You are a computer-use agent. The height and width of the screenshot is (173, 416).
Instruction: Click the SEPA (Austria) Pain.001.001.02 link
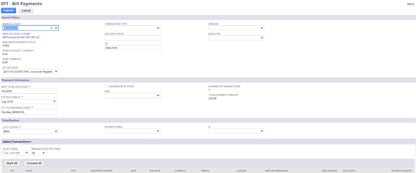[x=21, y=37]
